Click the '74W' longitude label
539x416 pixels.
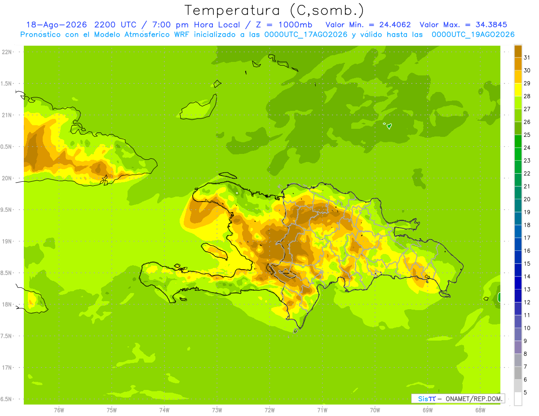click(x=164, y=410)
